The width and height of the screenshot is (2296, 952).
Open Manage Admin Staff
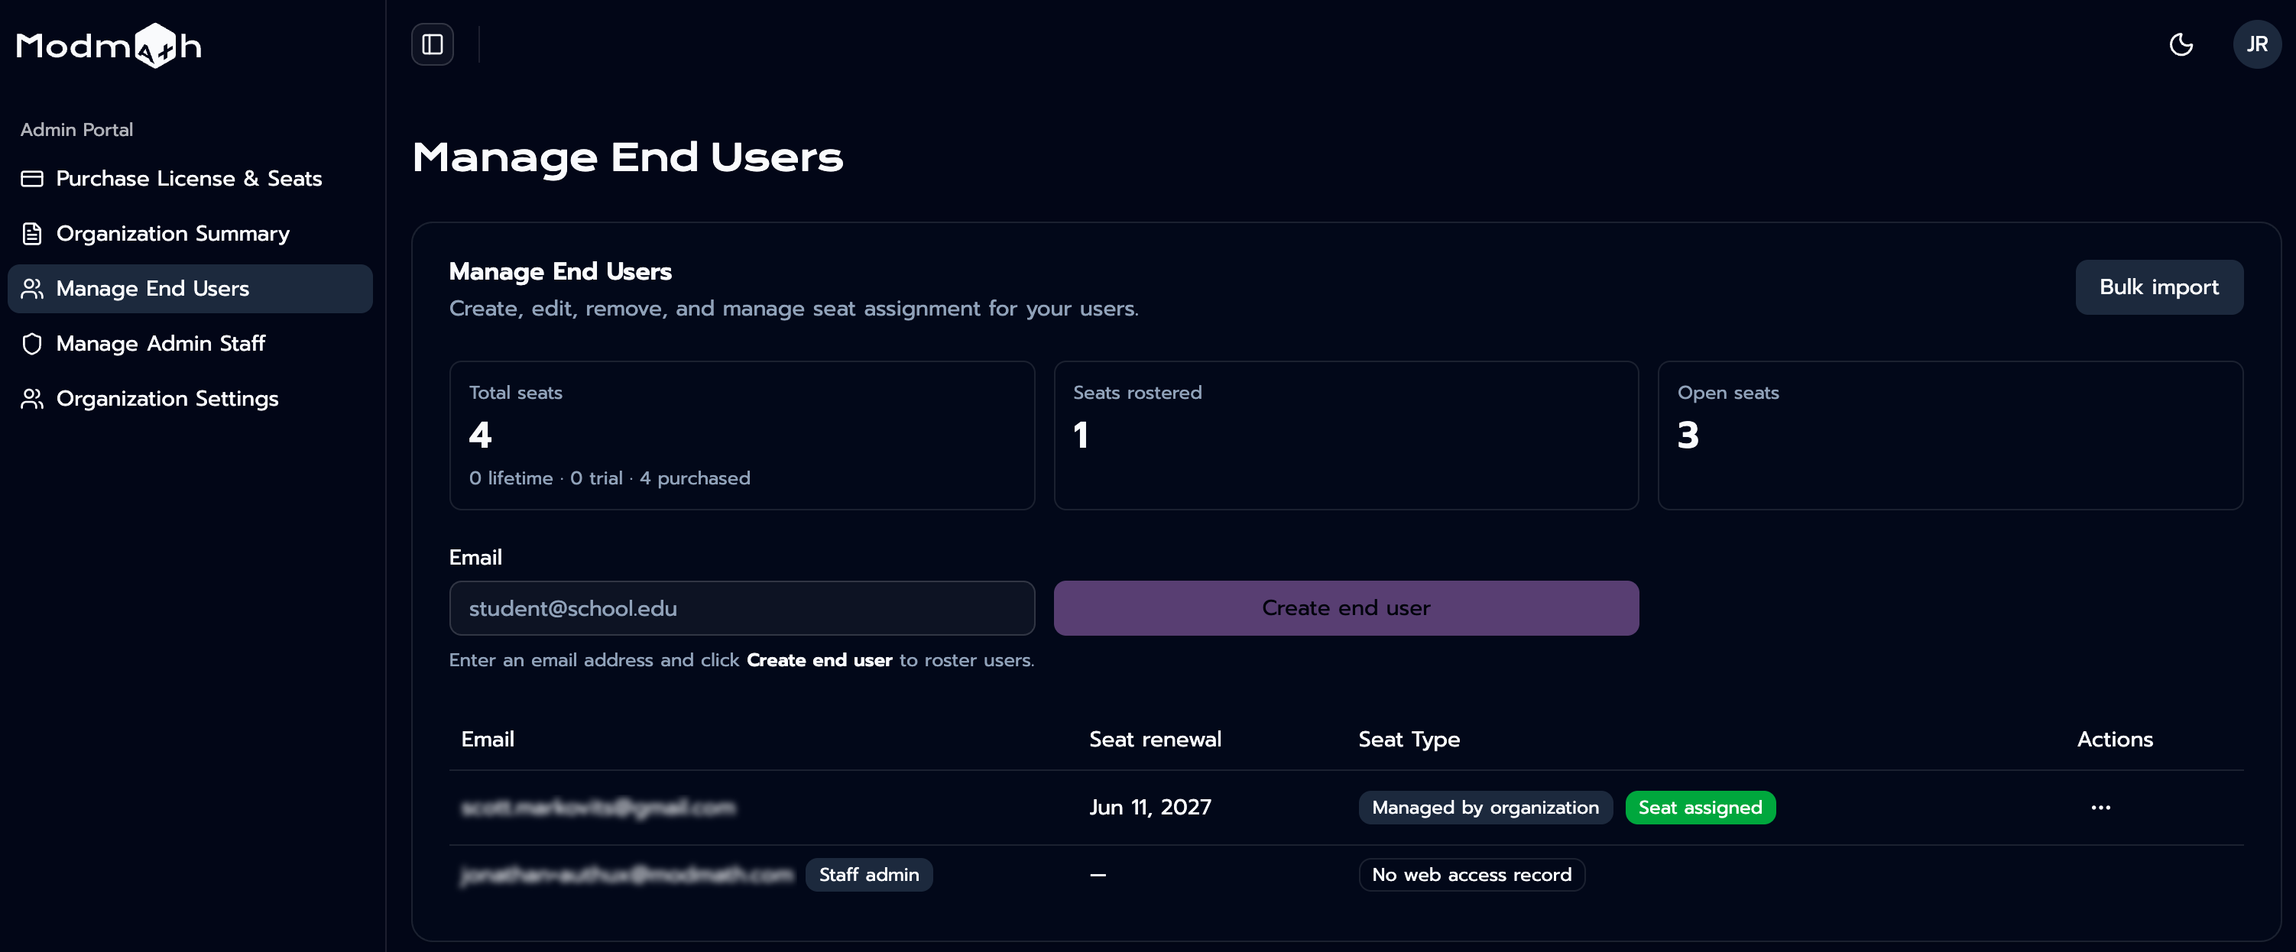click(190, 343)
